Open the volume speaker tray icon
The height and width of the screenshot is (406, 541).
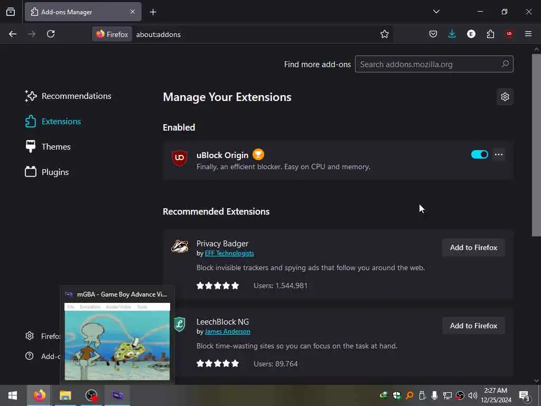click(x=473, y=395)
